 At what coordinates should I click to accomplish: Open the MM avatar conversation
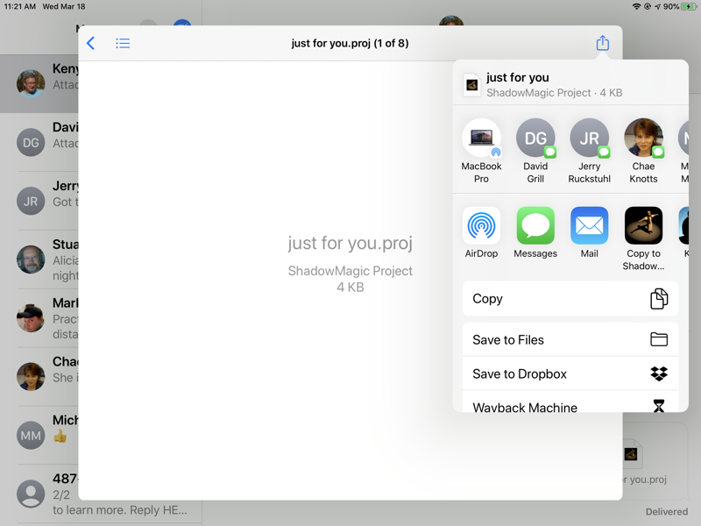click(31, 435)
